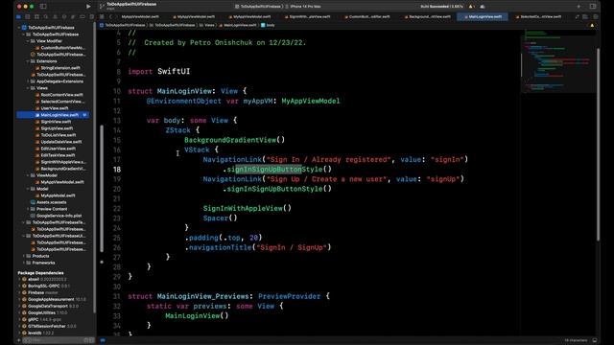Expand the Products group
Screen dimensions: 614x345
(x=23, y=256)
